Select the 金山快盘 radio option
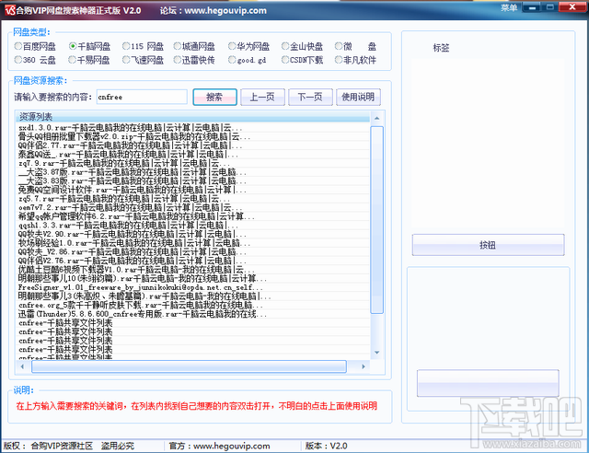 (x=303, y=46)
